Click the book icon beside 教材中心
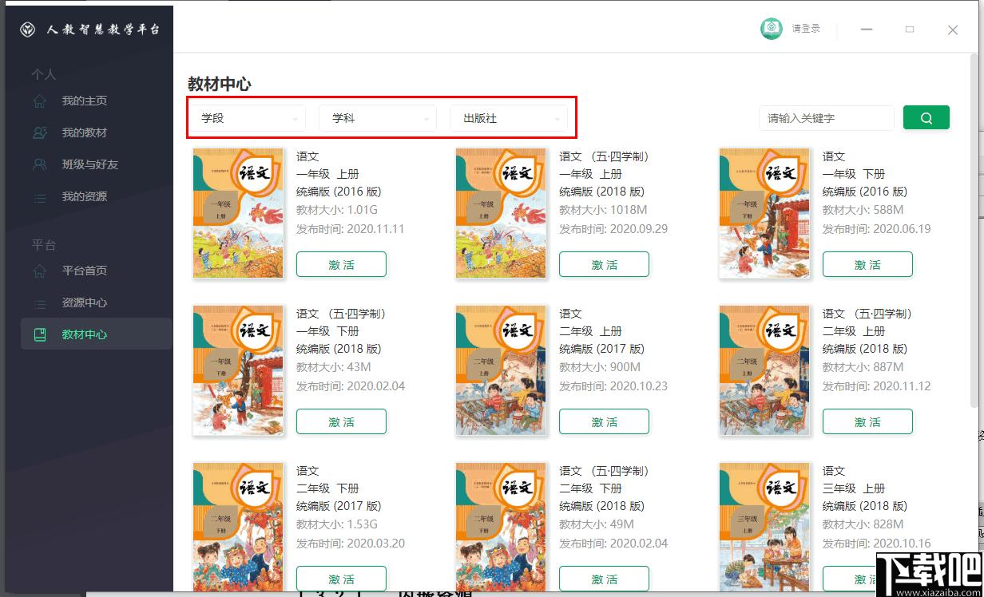 tap(39, 334)
